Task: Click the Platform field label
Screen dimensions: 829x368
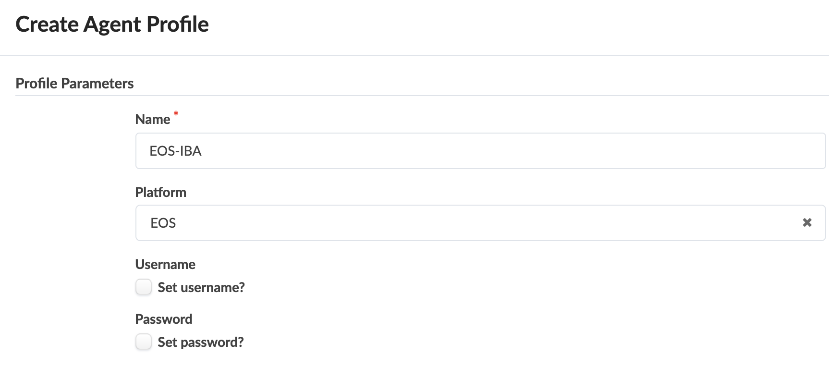Action: (x=160, y=192)
